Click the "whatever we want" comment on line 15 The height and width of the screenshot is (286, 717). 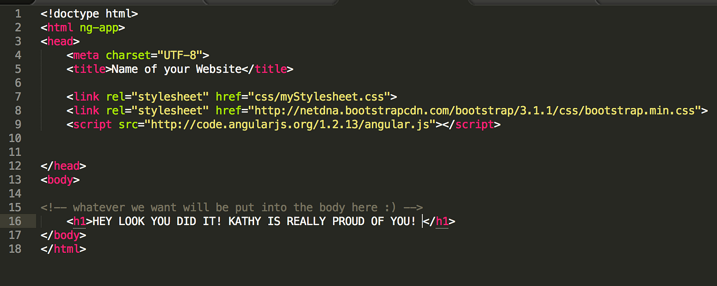231,207
